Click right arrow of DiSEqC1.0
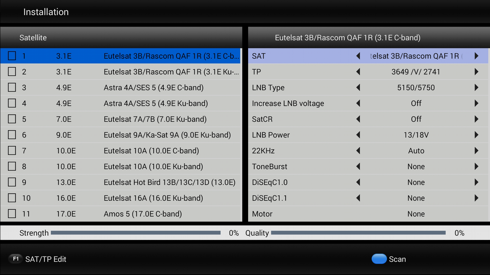Viewport: 490px width, 275px height. click(476, 182)
